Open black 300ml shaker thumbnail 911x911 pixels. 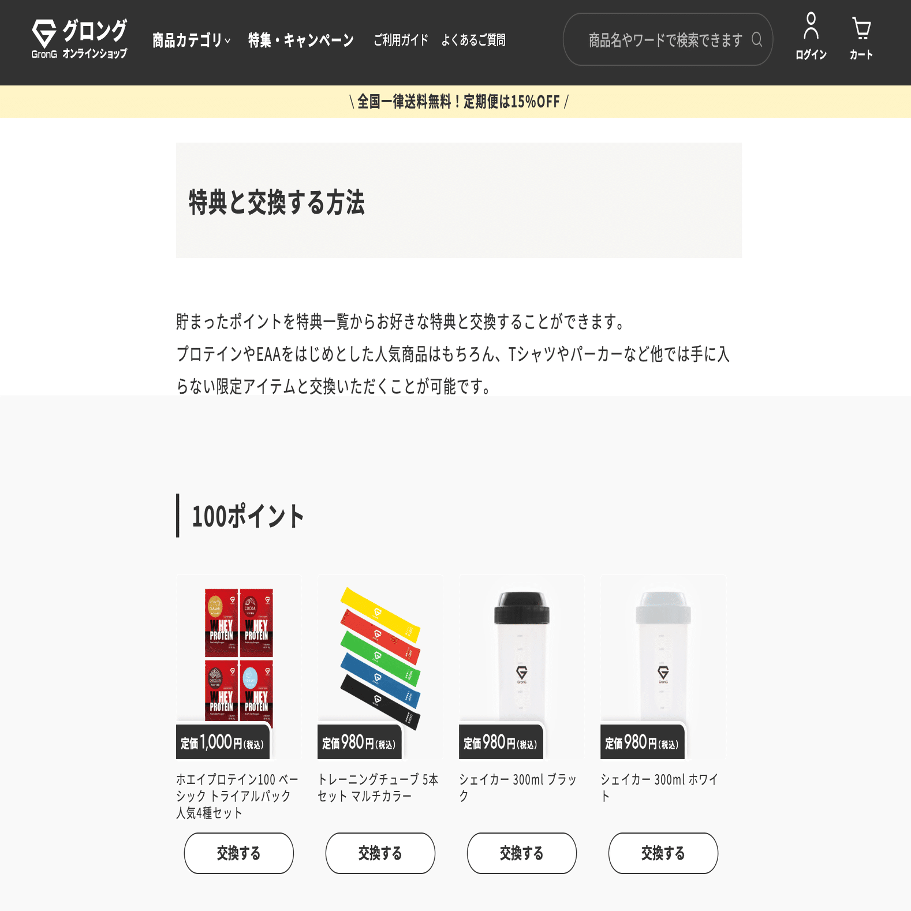coord(521,667)
